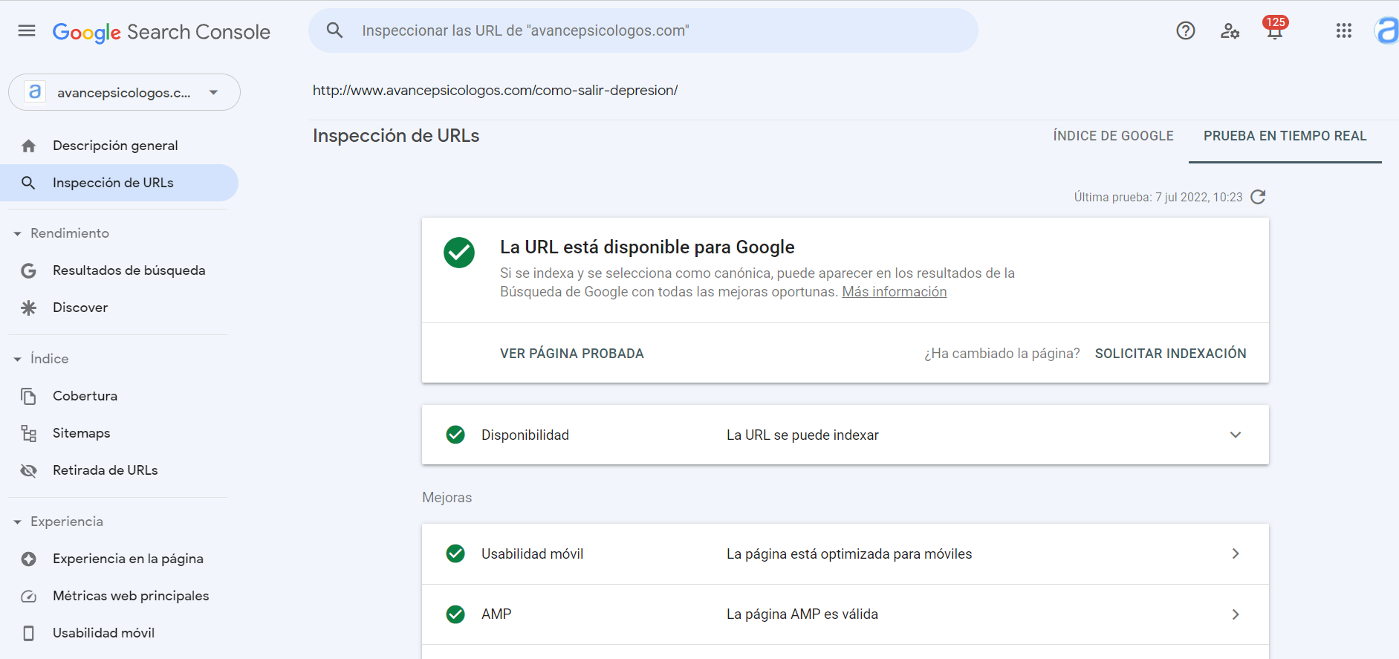Screen dimensions: 1399x659
Task: Follow the Más información link
Action: click(x=894, y=292)
